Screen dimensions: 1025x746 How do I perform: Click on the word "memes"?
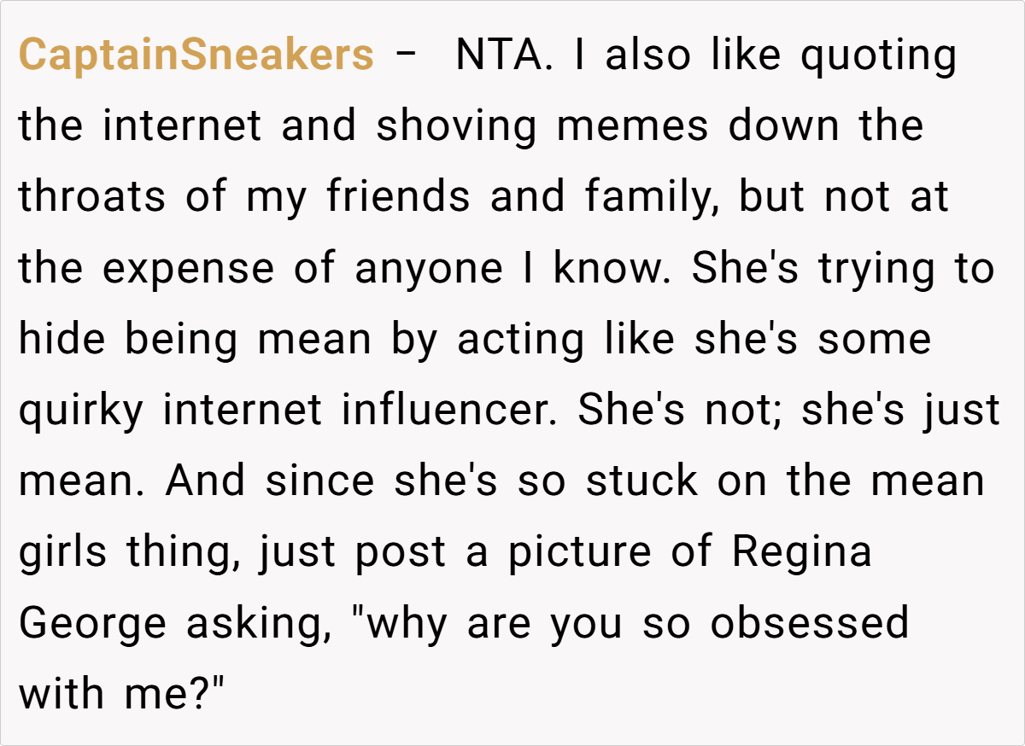click(633, 126)
